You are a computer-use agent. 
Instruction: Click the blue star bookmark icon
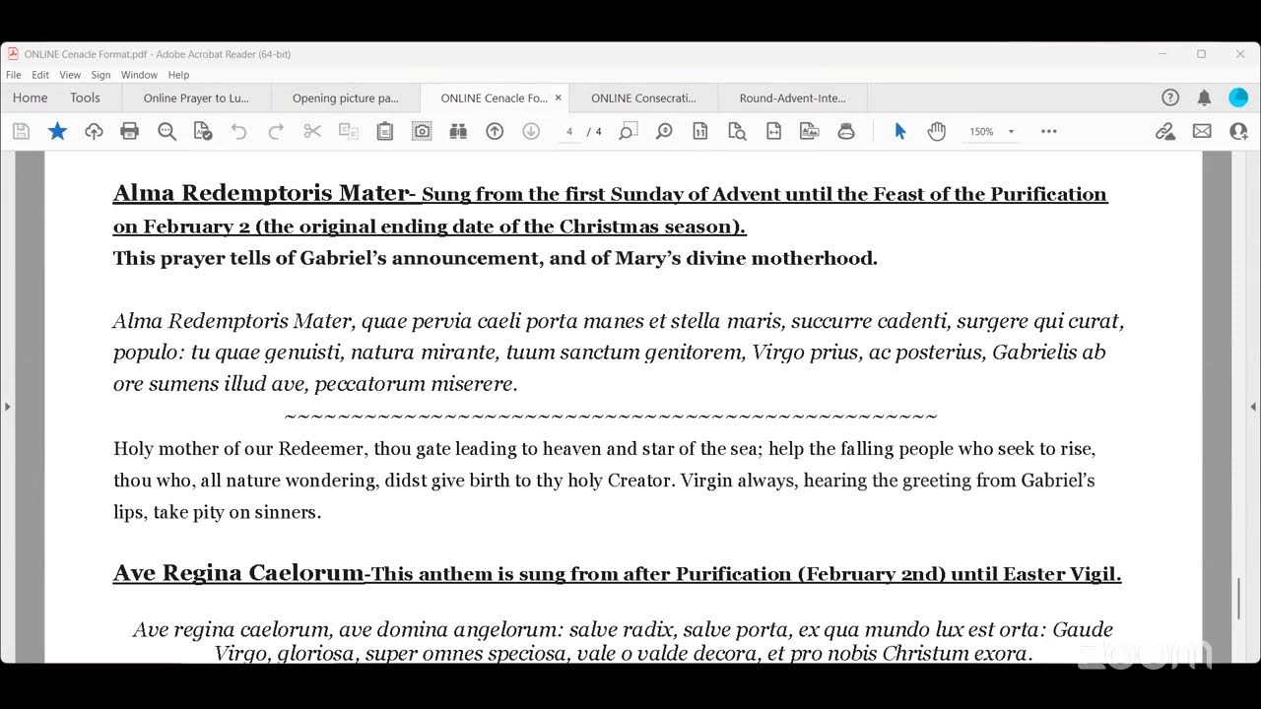click(57, 131)
